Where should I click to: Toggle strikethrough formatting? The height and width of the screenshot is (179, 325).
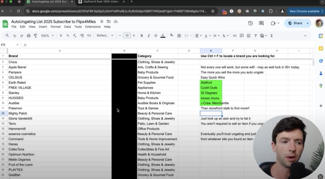pos(155,35)
